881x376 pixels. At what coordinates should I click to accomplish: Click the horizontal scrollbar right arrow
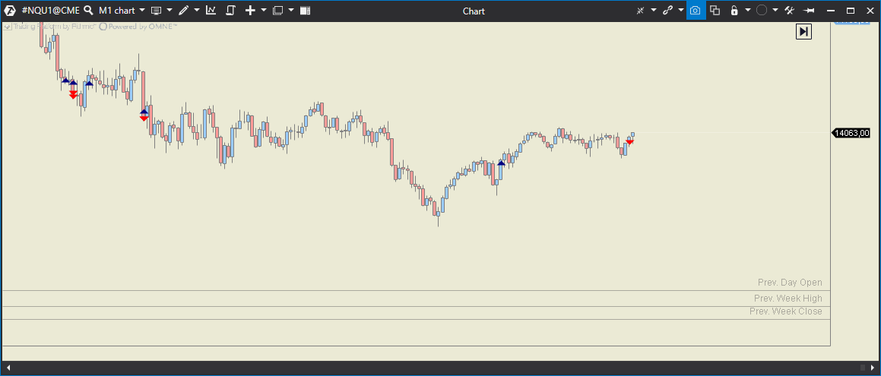click(872, 368)
